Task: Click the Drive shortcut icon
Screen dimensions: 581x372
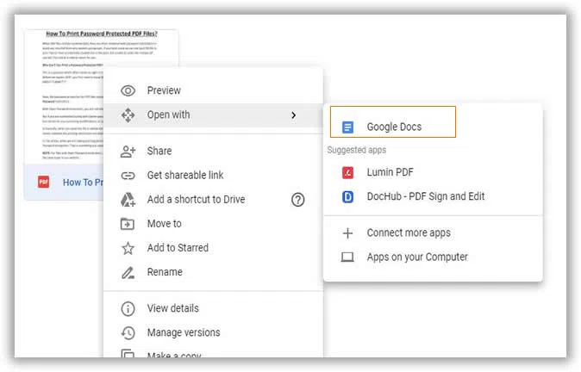Action: [128, 200]
